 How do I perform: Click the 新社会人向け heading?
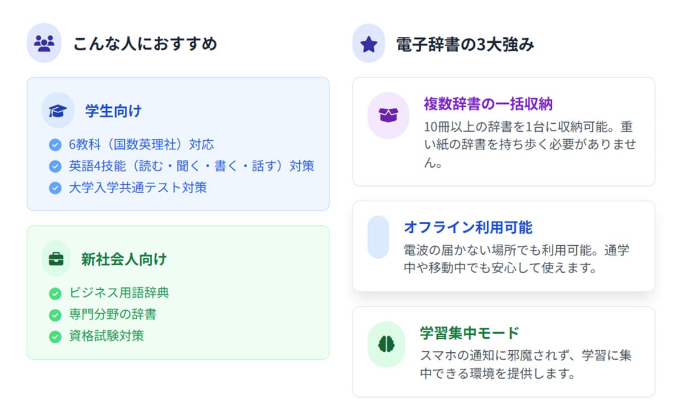tap(124, 259)
